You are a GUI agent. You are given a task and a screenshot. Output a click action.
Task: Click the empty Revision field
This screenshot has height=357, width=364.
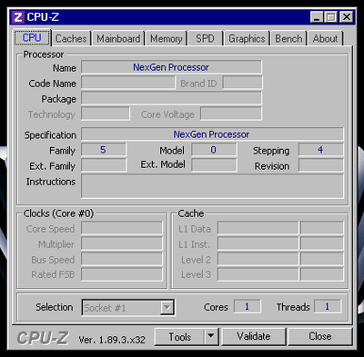[x=320, y=165]
